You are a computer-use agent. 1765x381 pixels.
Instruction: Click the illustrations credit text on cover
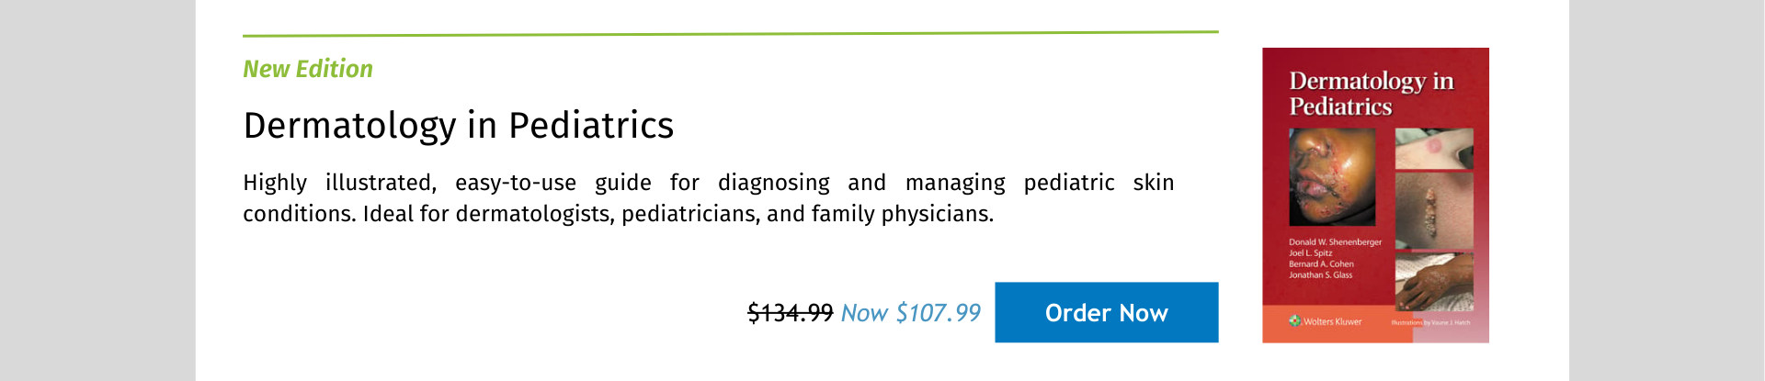pos(1430,322)
